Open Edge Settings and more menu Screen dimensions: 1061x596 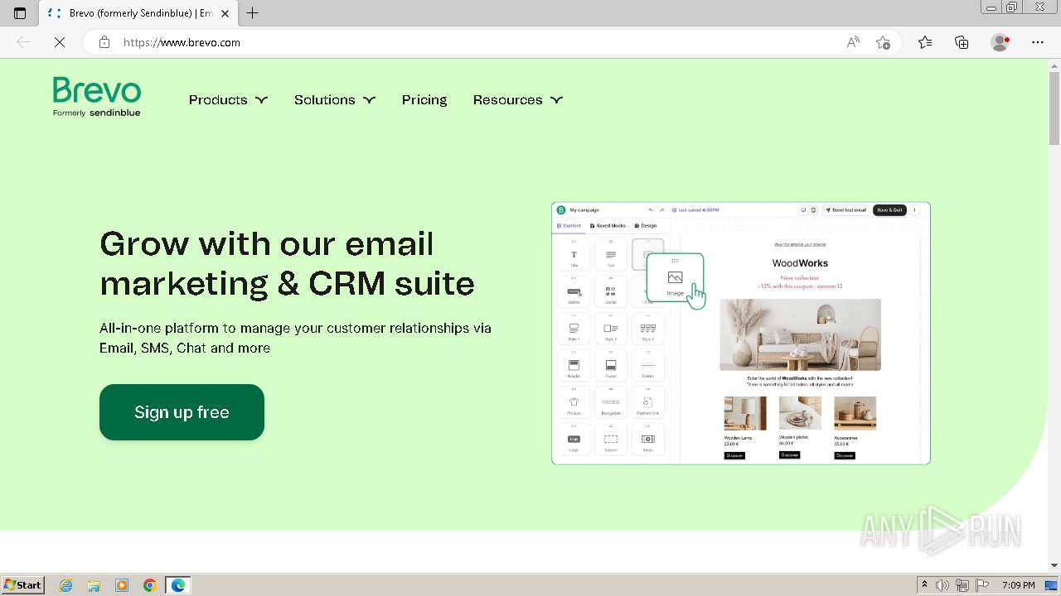[x=1038, y=42]
